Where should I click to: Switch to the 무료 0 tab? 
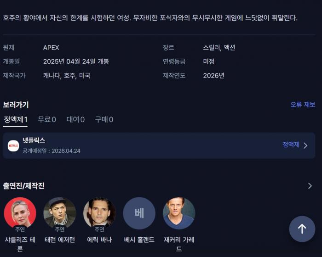tap(47, 119)
